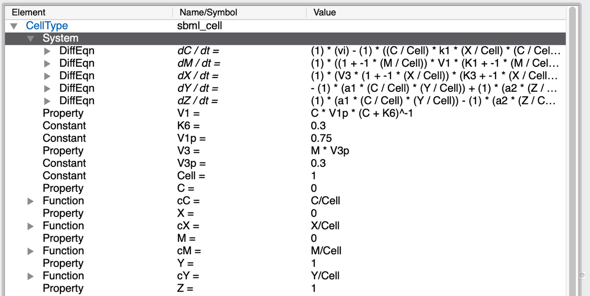Select the sbml_cell name cell
Viewport: 590px width, 296px height.
tap(200, 26)
